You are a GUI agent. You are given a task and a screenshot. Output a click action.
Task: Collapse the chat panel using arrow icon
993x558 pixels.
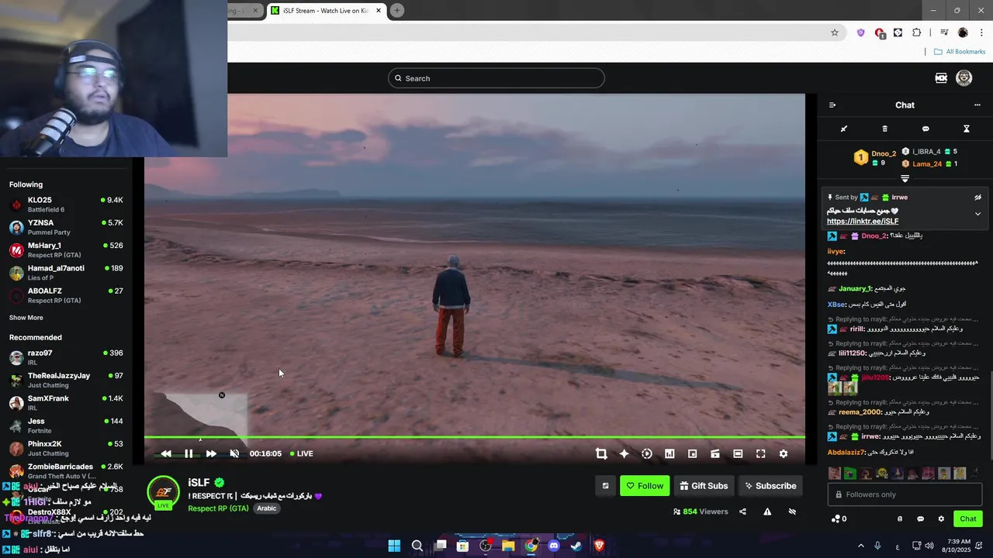pyautogui.click(x=832, y=105)
